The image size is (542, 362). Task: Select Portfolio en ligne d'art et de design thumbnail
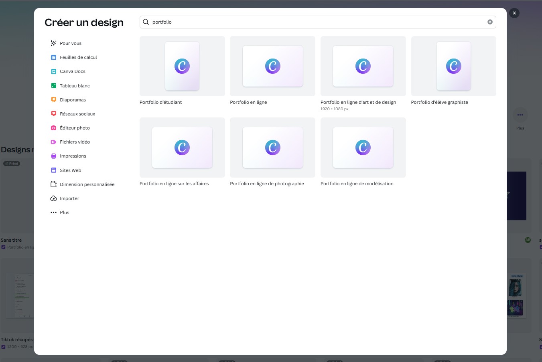point(363,66)
